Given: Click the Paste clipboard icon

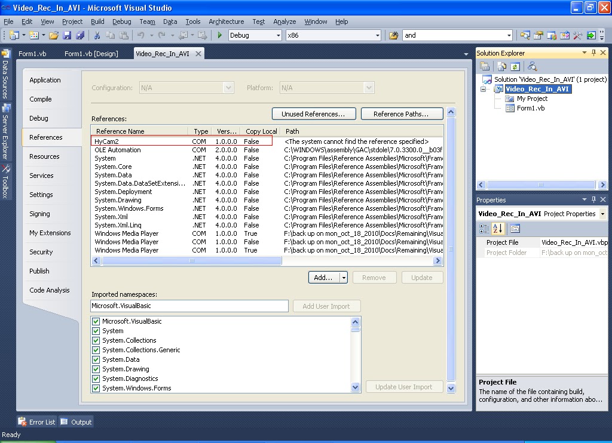Looking at the screenshot, I should click(124, 35).
